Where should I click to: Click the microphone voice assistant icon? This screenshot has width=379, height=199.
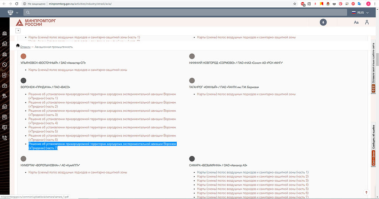pyautogui.click(x=323, y=22)
